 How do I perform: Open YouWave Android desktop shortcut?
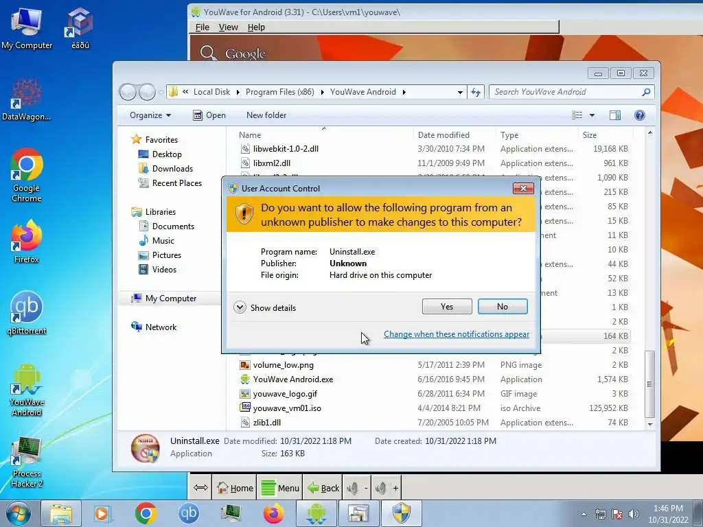click(x=27, y=390)
